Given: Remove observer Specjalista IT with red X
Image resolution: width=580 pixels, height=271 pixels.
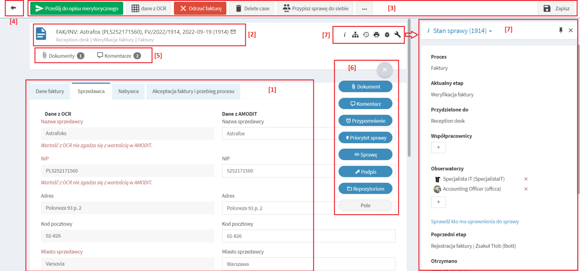Looking at the screenshot, I should tap(526, 179).
